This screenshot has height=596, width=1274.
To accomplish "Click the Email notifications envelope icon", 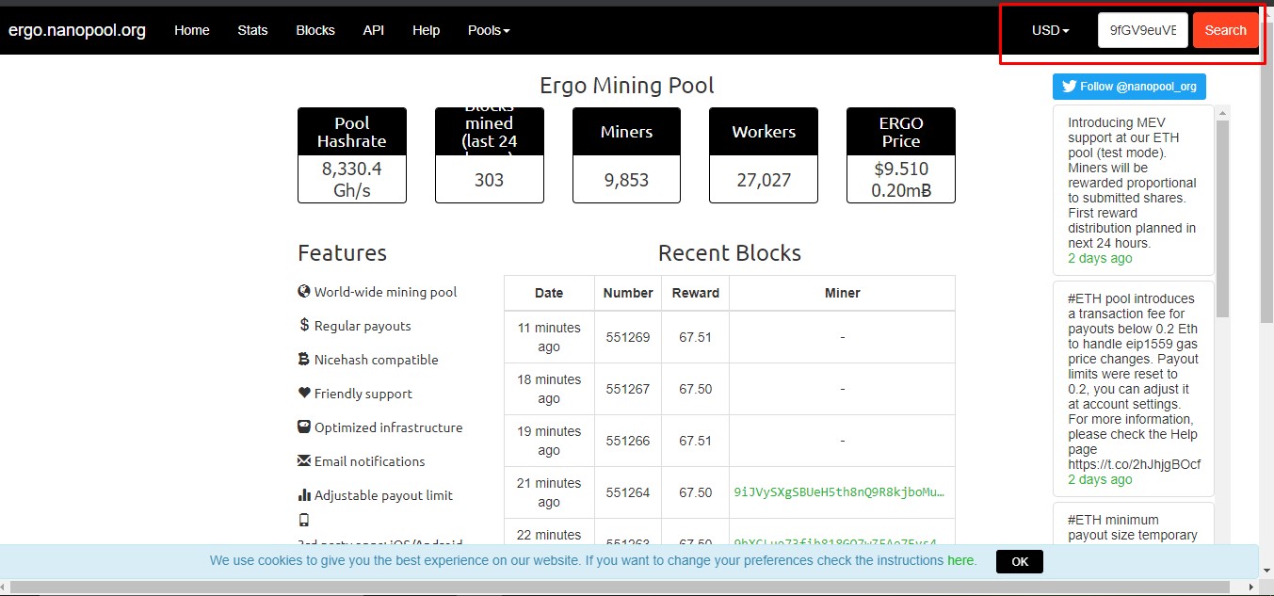I will [x=303, y=461].
